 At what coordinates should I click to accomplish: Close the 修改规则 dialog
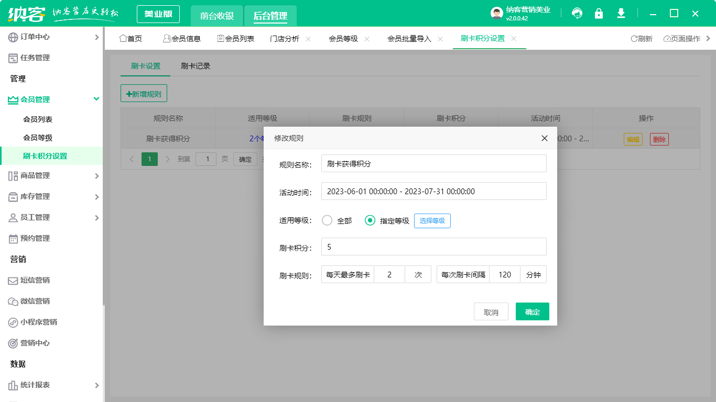coord(545,138)
